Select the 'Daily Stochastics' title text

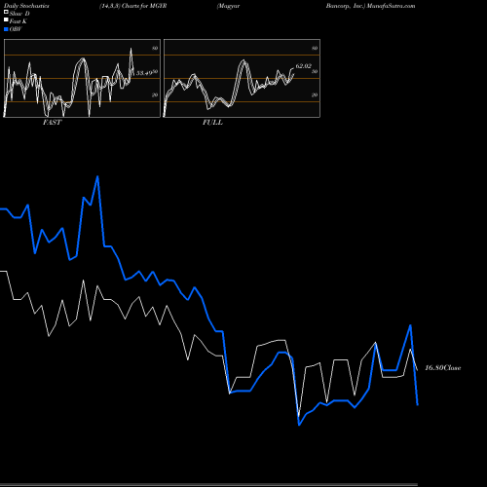point(26,6)
